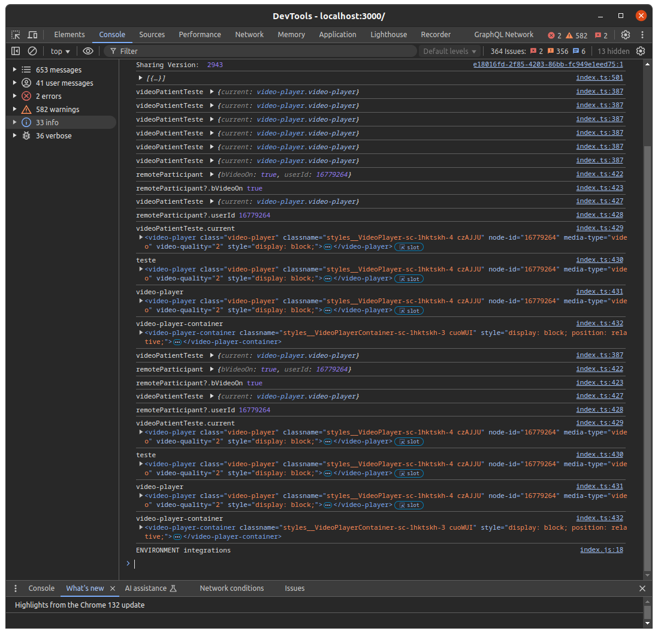Close the What's new drawer tab

(x=112, y=588)
